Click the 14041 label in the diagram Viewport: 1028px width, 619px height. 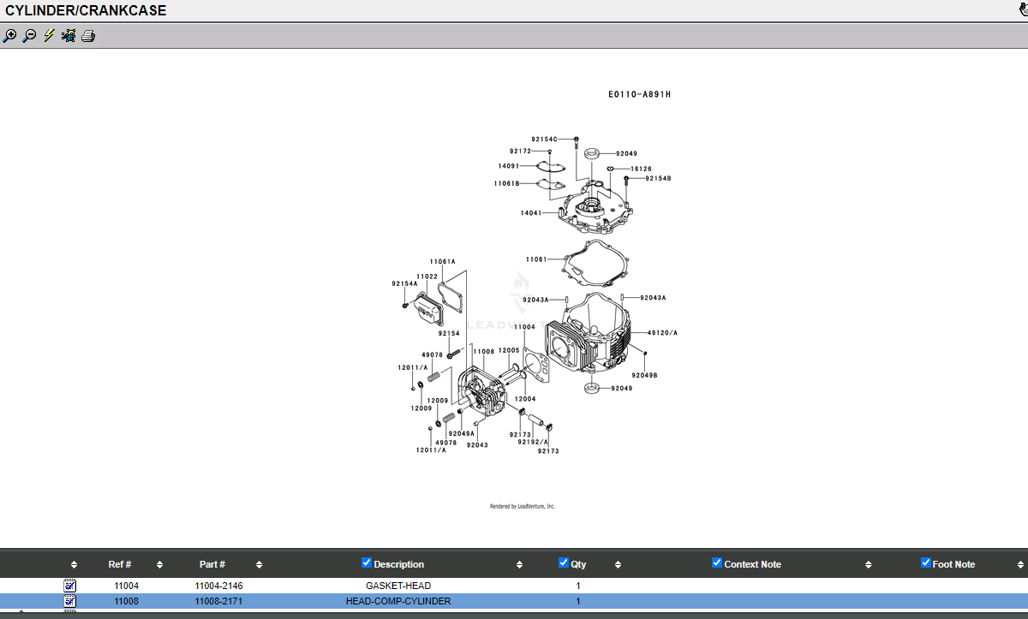point(530,212)
